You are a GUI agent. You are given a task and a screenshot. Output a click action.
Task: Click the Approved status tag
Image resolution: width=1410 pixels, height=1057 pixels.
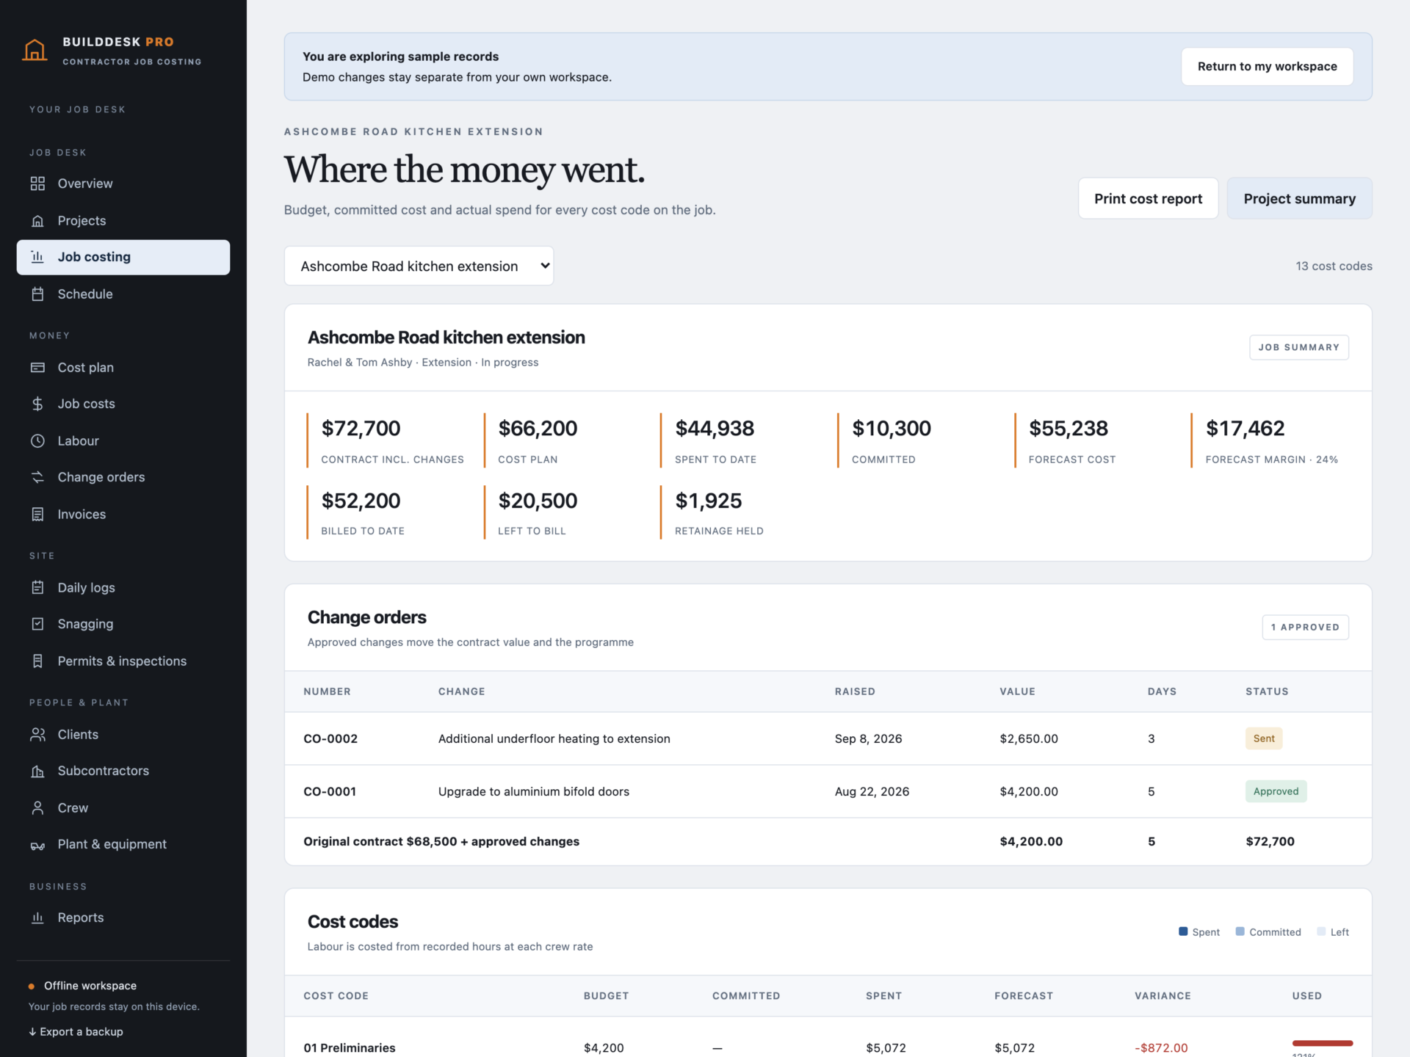pyautogui.click(x=1276, y=791)
